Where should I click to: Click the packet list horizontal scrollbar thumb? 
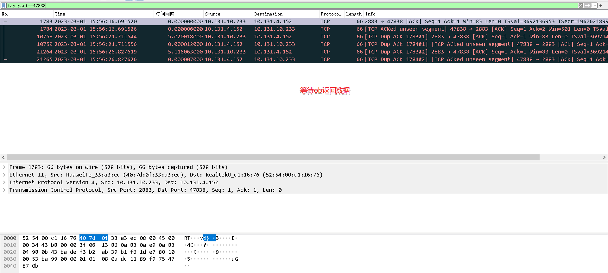coord(273,157)
